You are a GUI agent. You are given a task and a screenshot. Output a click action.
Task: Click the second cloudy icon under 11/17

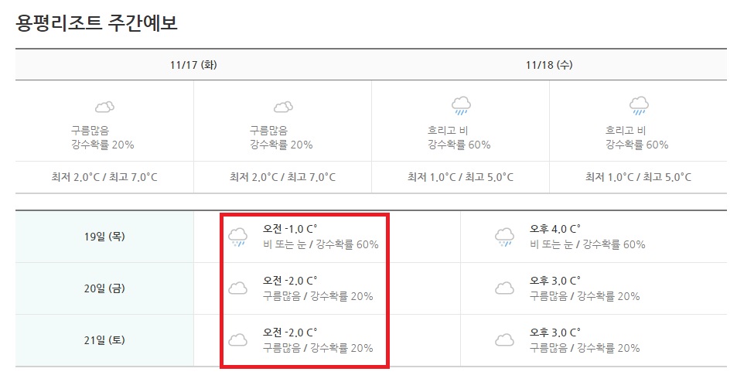point(283,107)
